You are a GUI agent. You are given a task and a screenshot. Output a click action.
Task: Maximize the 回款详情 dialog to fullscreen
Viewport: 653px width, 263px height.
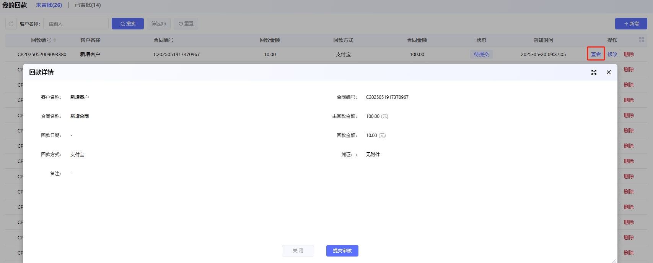coord(594,72)
